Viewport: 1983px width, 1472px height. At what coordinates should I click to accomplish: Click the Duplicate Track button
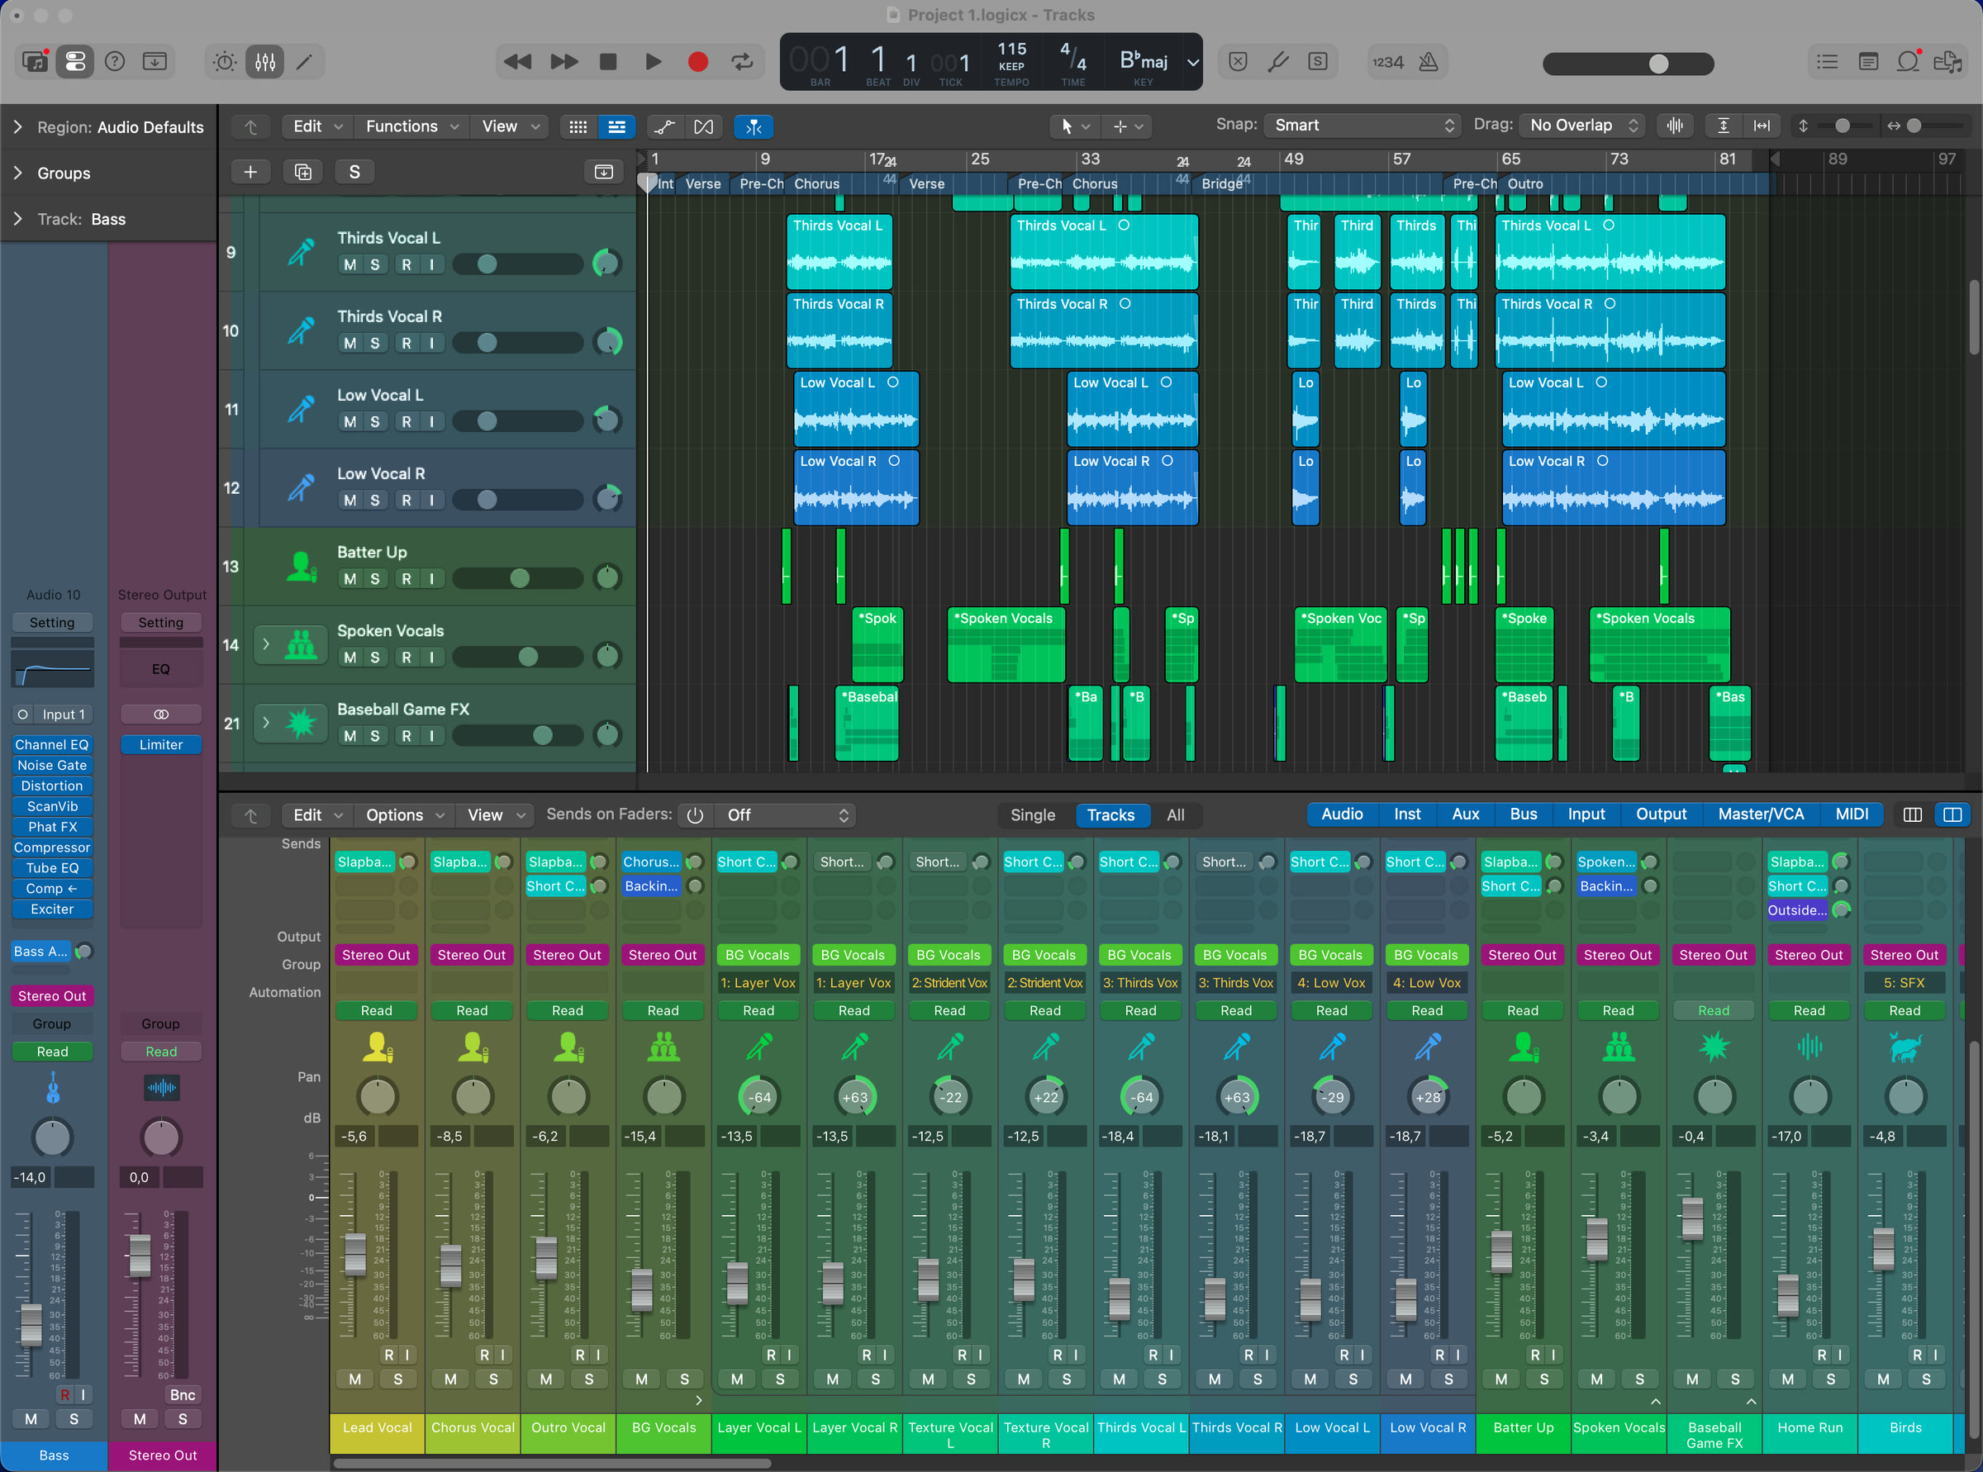(x=303, y=172)
